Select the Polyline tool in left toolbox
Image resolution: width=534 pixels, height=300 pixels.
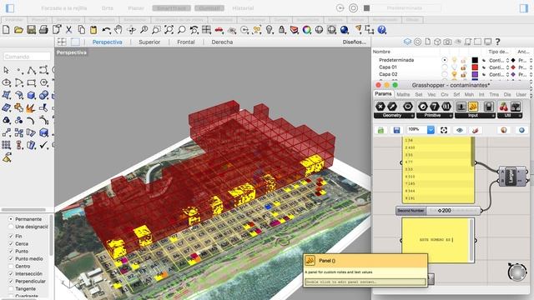tap(32, 70)
